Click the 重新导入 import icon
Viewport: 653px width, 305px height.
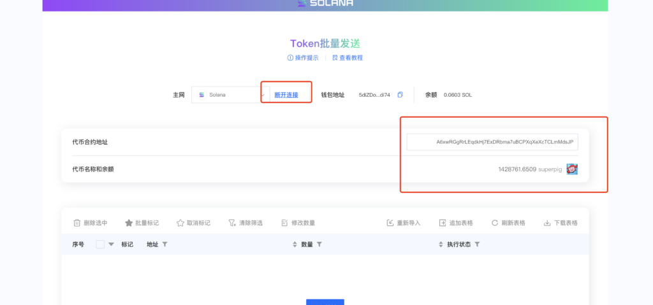pos(390,223)
